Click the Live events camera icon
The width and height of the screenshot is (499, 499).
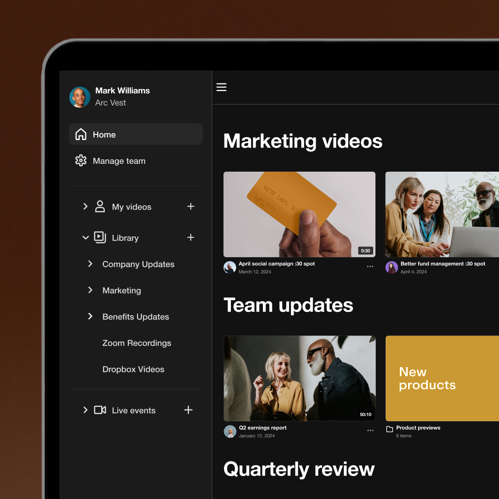[100, 410]
